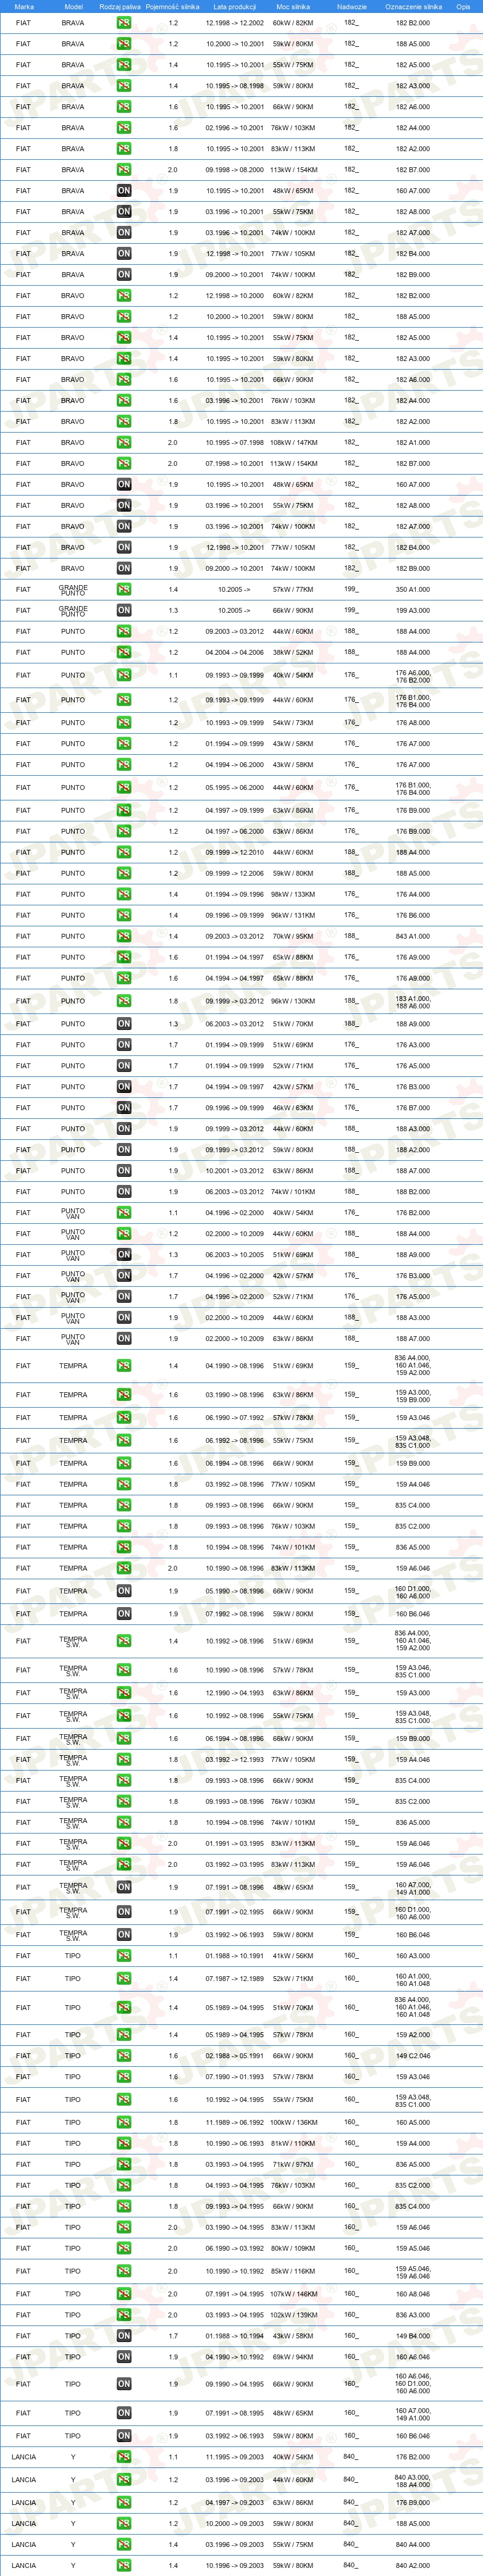Select the power cell 80kW / 109KM
Screen dimensions: 483x2576
tap(293, 2248)
